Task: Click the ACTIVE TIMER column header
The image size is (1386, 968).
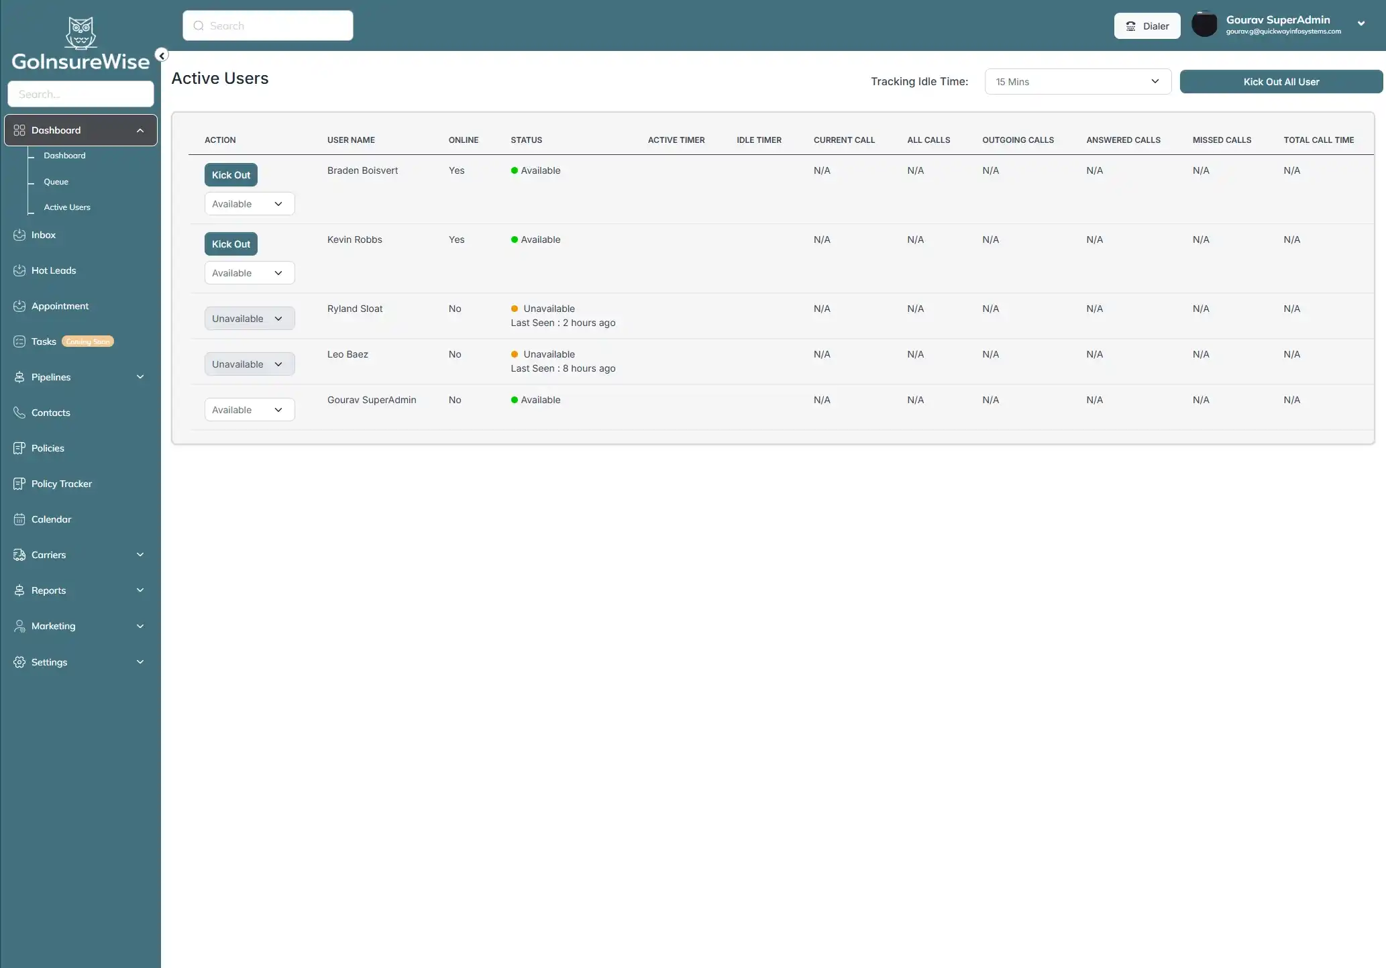Action: pos(676,140)
